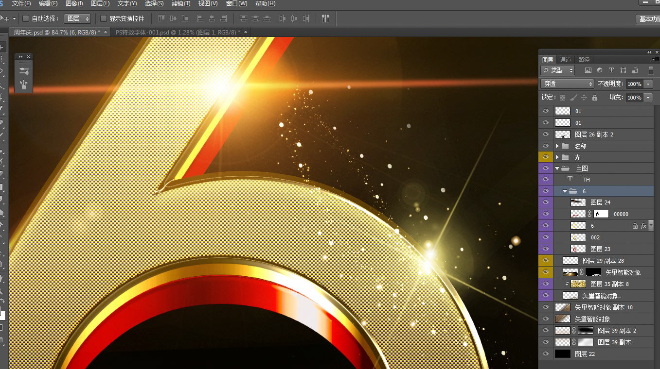Image resolution: width=660 pixels, height=369 pixels.
Task: Hide the 图层 29 副本 28 layer
Action: pos(545,261)
